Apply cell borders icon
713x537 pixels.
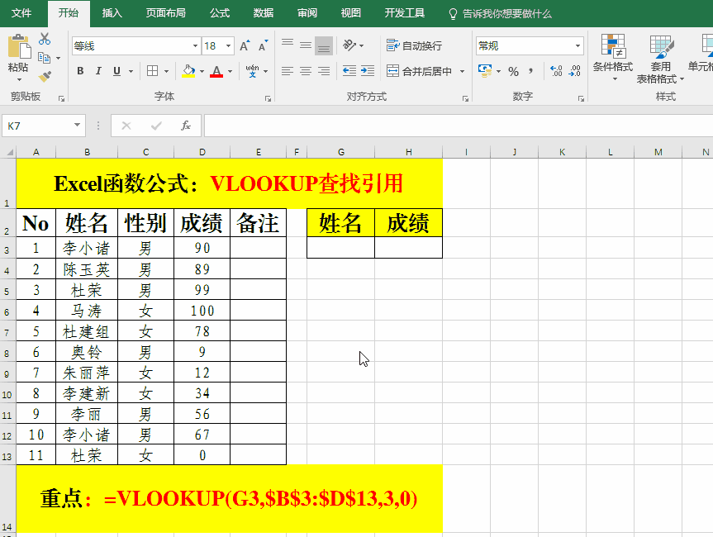tap(152, 71)
